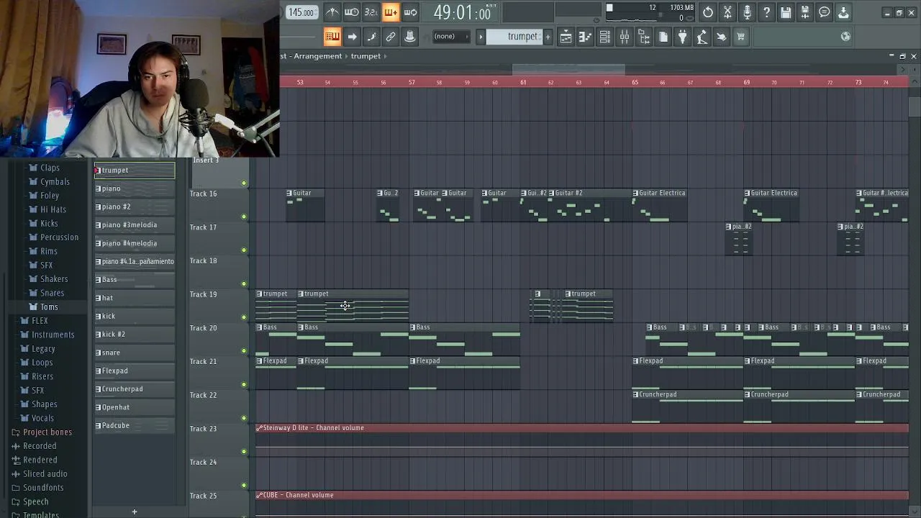Toggle the auto-scroll arrow icon
The height and width of the screenshot is (518, 921).
tap(352, 37)
